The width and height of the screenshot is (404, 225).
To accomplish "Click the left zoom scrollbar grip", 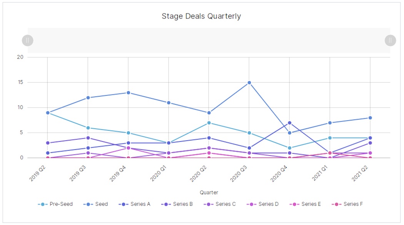I will pos(27,40).
